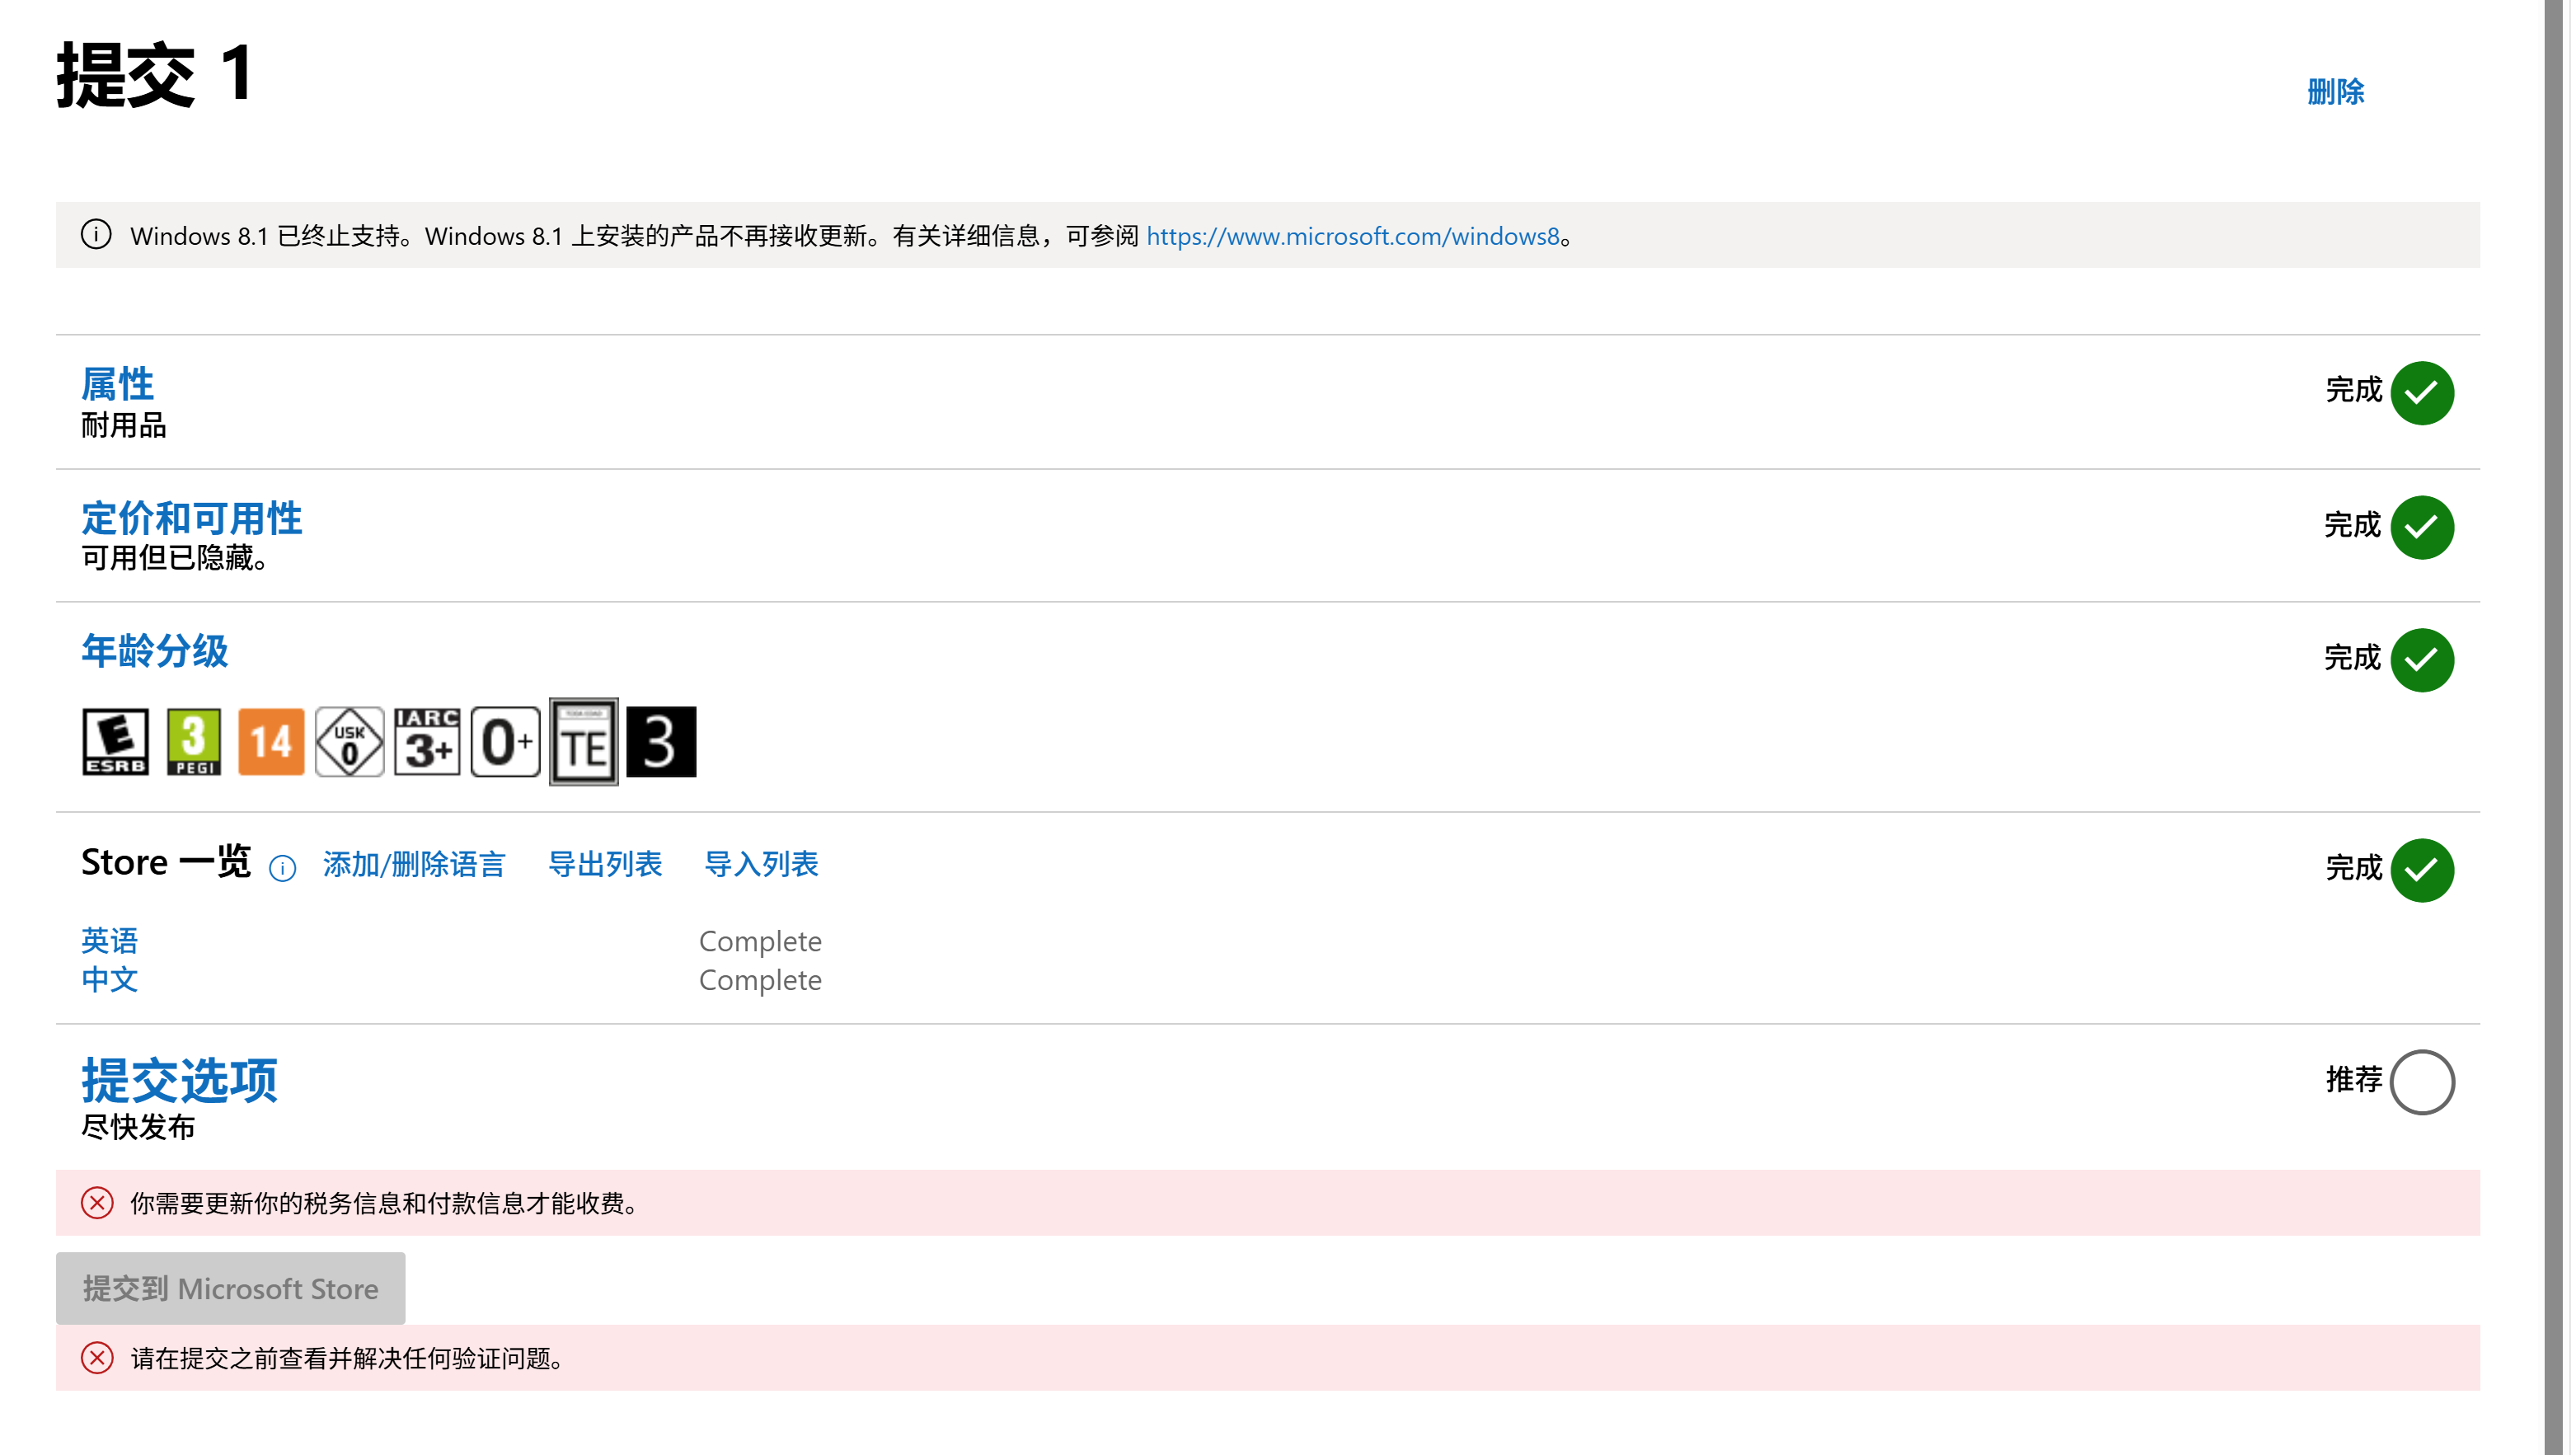Open the 中文 store listing
2576x1455 pixels.
(109, 980)
